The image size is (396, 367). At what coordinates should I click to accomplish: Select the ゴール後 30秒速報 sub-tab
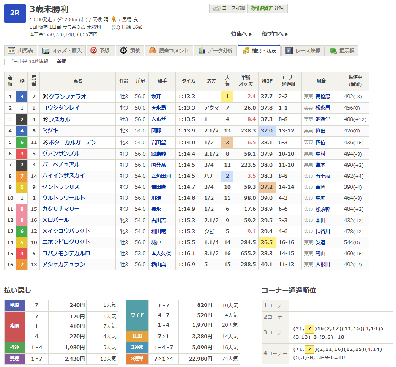[28, 62]
